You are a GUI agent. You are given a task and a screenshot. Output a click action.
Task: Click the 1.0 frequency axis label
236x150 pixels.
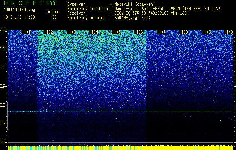point(3,67)
